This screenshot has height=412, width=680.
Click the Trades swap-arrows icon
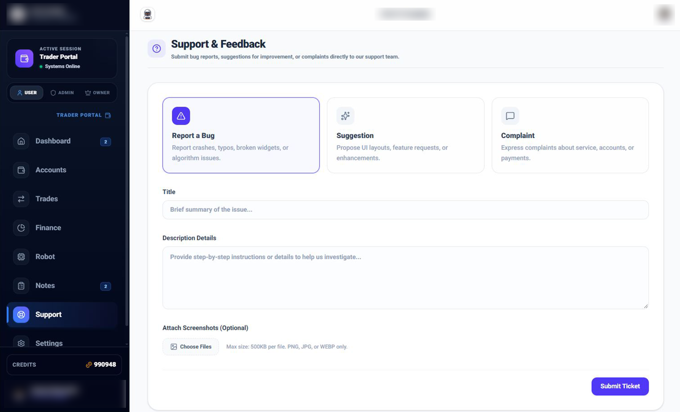tap(21, 199)
